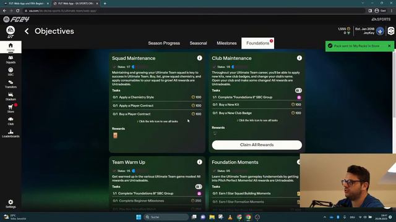
Task: Open SBC in the sidebar
Action: (11, 72)
